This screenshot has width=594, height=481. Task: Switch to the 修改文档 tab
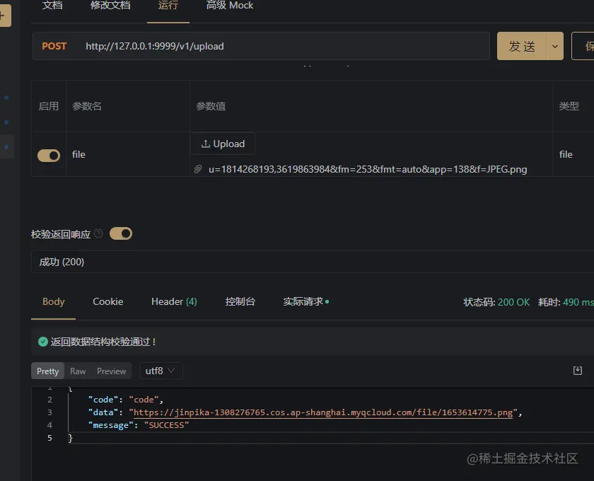coord(110,6)
